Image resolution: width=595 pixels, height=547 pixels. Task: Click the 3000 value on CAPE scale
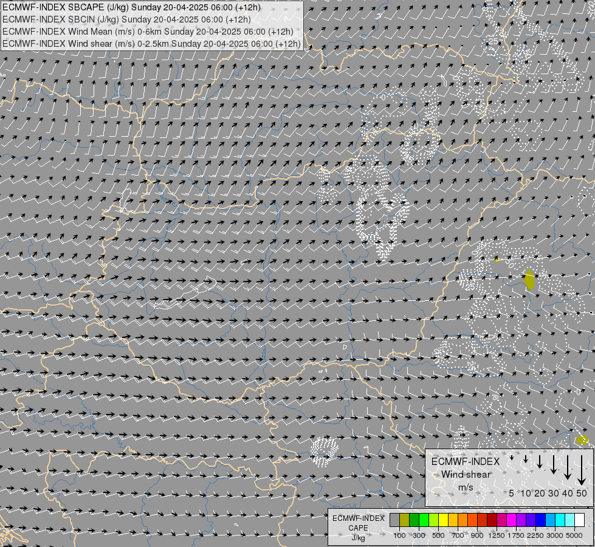pyautogui.click(x=555, y=535)
